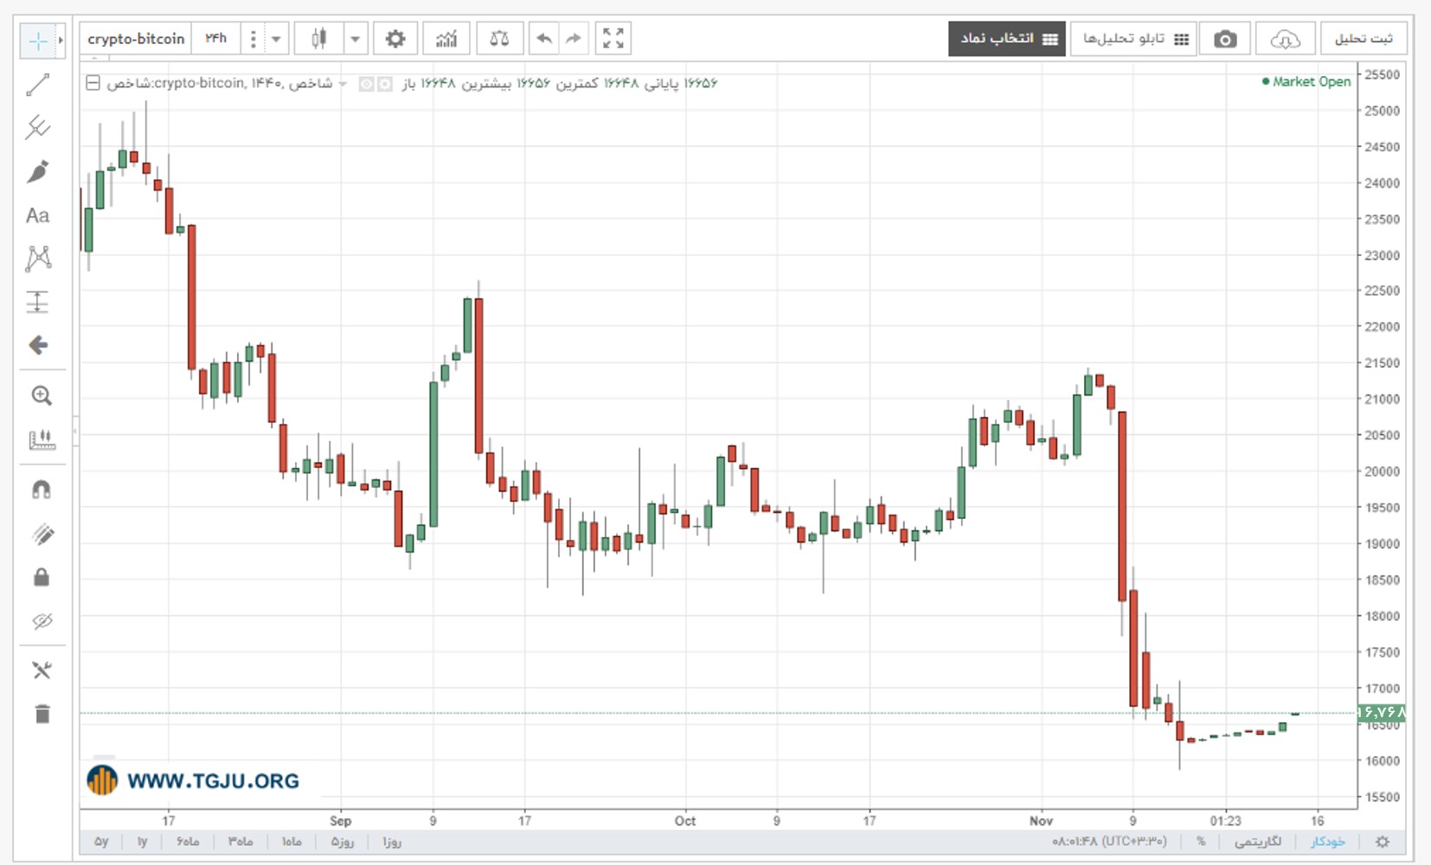1431x865 pixels.
Task: Open the object tree tools icon
Action: 42,670
